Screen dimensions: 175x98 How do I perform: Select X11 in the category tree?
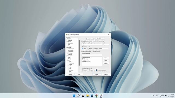click(70, 69)
